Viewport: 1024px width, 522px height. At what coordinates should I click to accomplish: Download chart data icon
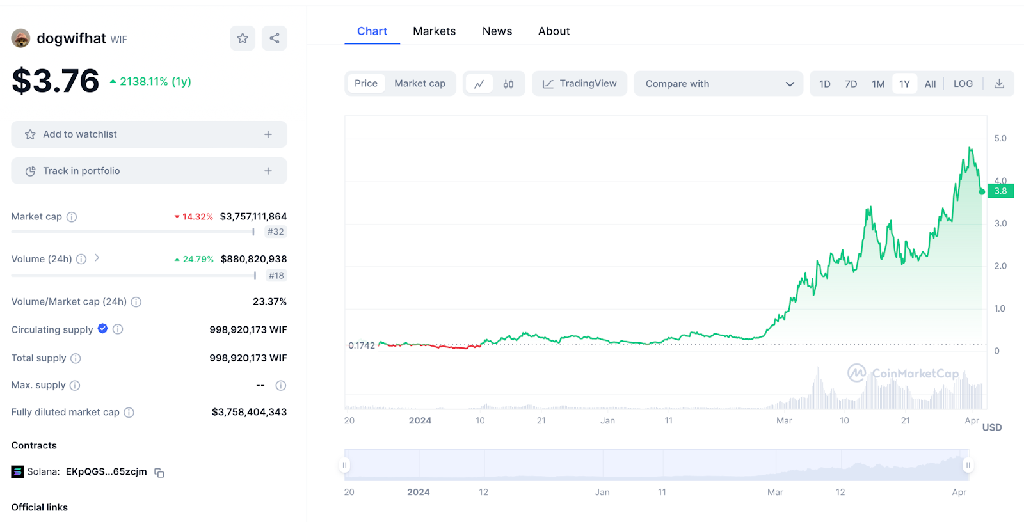coord(999,84)
